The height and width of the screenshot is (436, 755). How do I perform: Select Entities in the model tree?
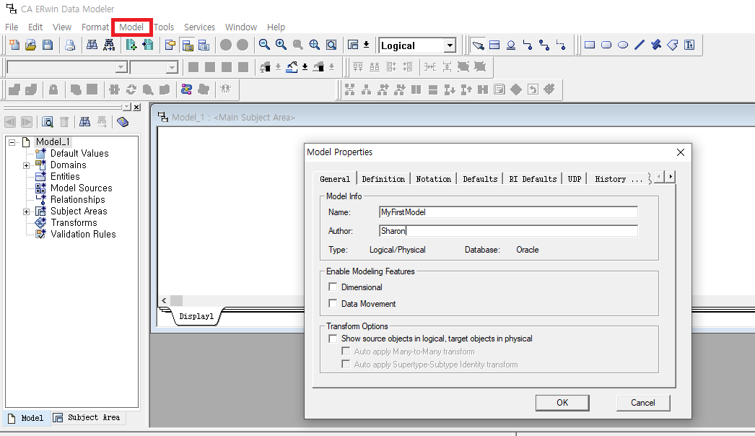pos(65,176)
